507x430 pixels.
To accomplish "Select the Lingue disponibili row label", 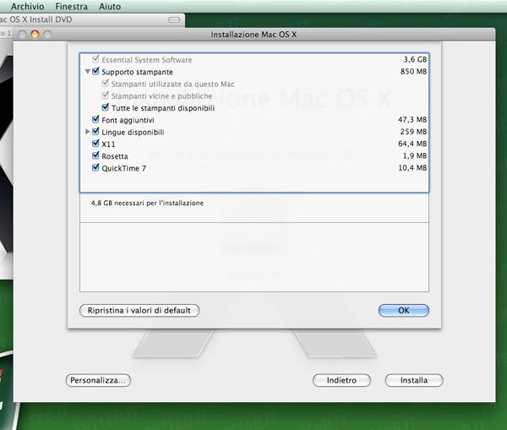I will pos(133,133).
